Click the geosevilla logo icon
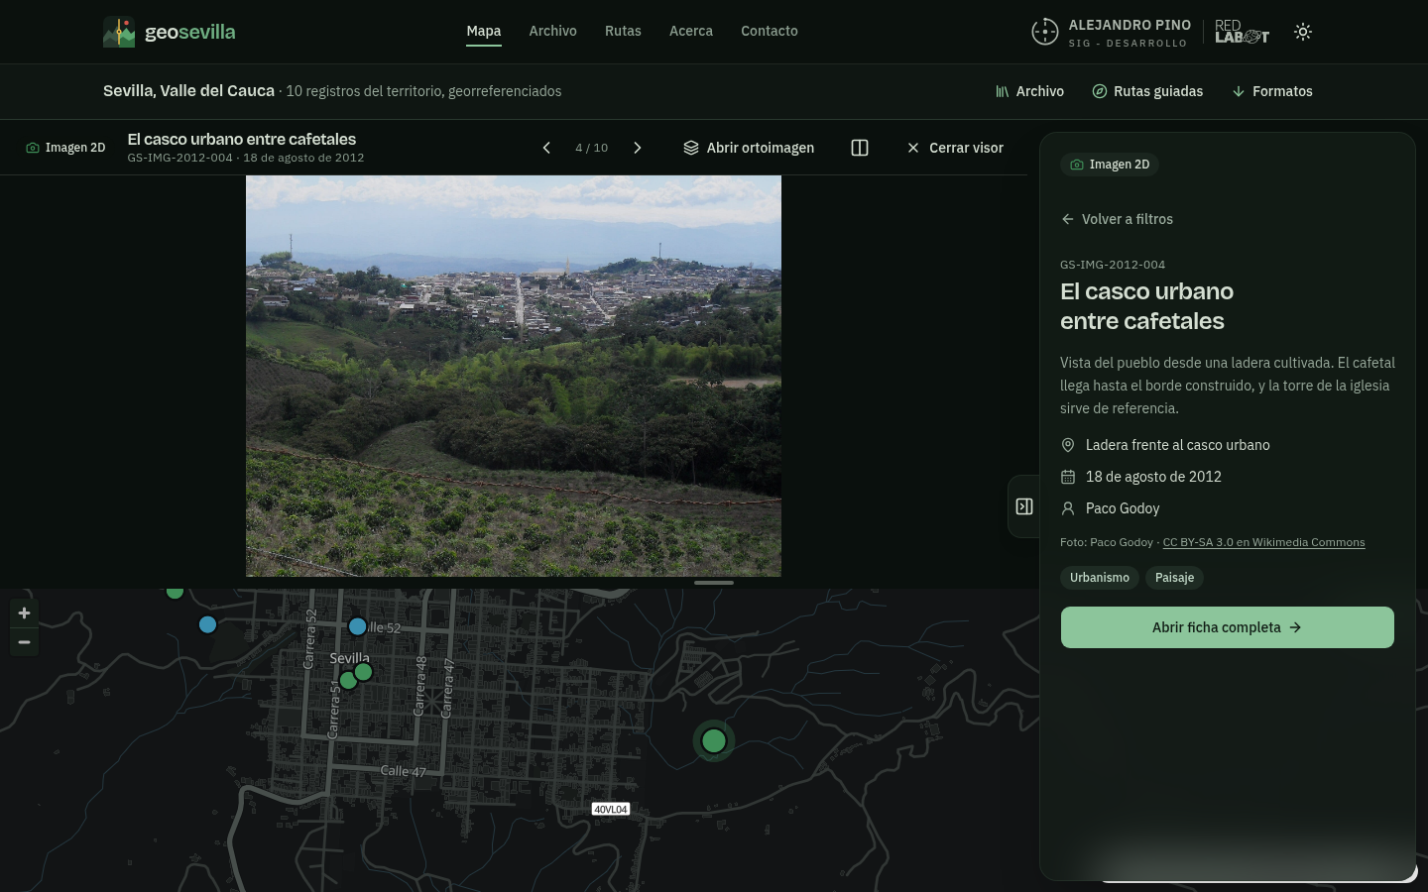This screenshot has width=1428, height=892. (119, 32)
